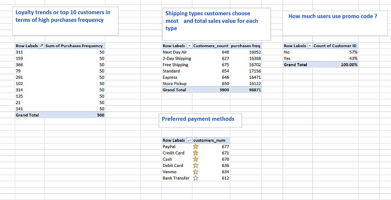Image resolution: width=391 pixels, height=200 pixels.
Task: Click the half star beside Debit Card
Action: tap(195, 165)
